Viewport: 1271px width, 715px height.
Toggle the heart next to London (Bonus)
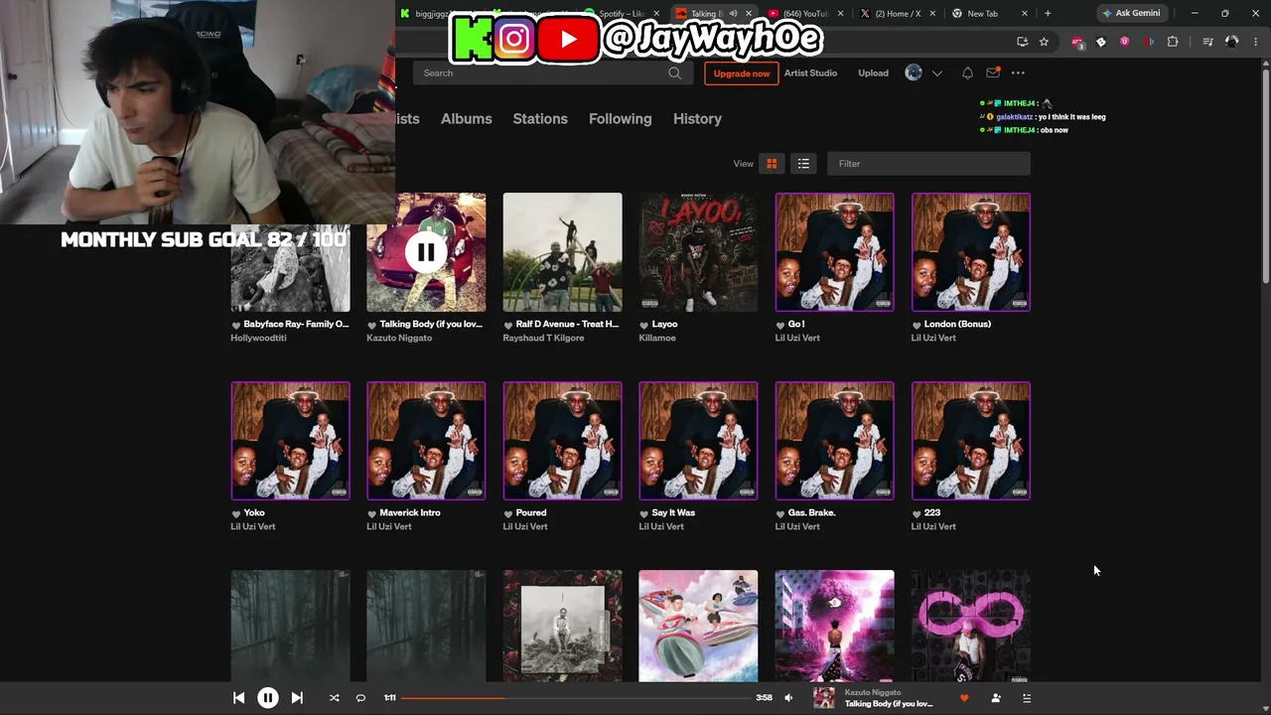[917, 325]
